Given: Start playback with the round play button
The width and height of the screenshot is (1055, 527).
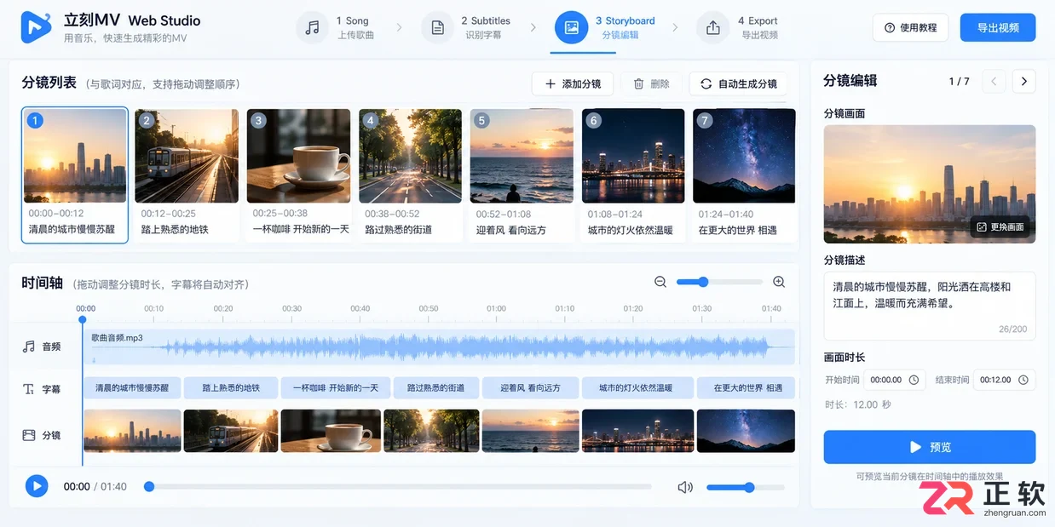Looking at the screenshot, I should click(x=36, y=486).
